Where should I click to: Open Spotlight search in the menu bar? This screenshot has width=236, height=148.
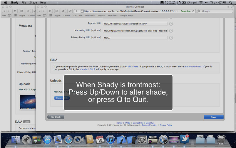coord(231,2)
